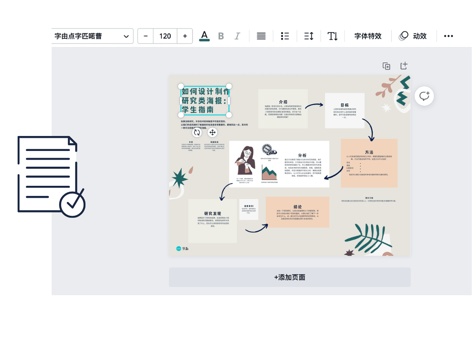Viewport: 472px width, 354px height.
Task: Click +添加页面 to add a page
Action: 290,277
